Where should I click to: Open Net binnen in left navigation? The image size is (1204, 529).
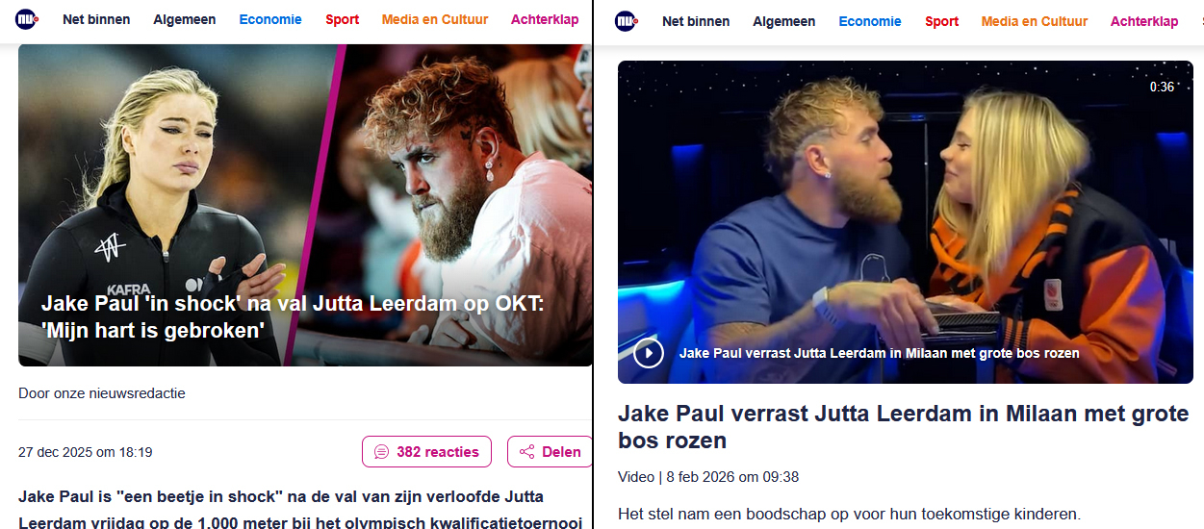coord(96,19)
